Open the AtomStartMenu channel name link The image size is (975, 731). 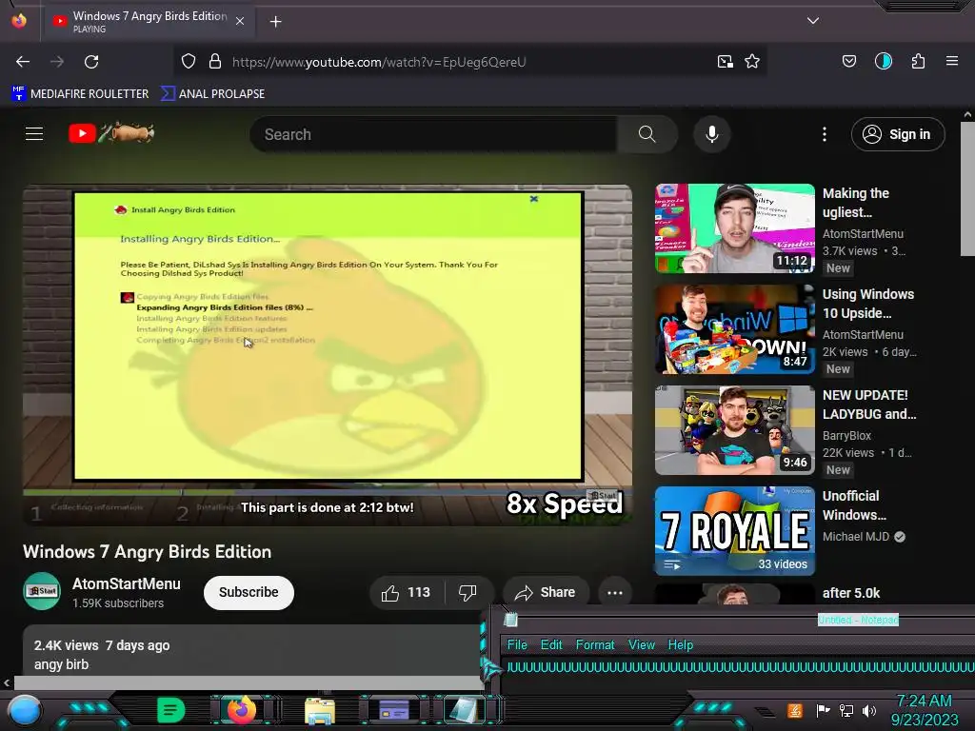127,583
